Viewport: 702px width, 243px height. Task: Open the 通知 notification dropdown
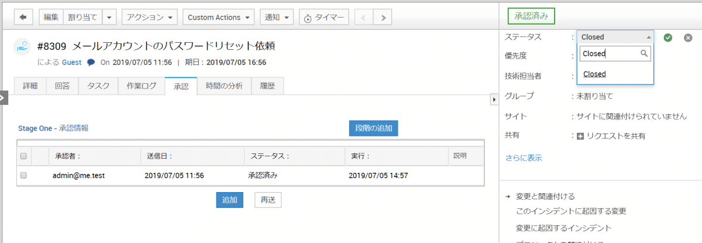277,18
